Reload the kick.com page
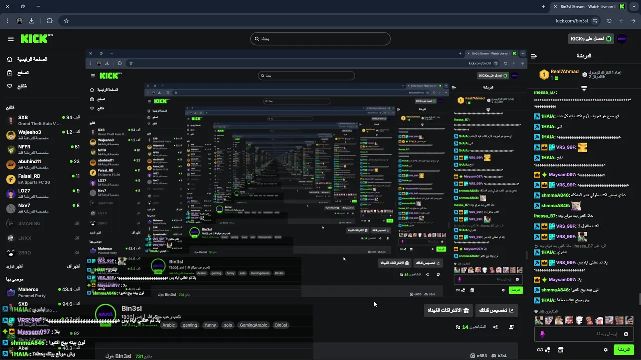The height and width of the screenshot is (360, 641). coord(609,21)
